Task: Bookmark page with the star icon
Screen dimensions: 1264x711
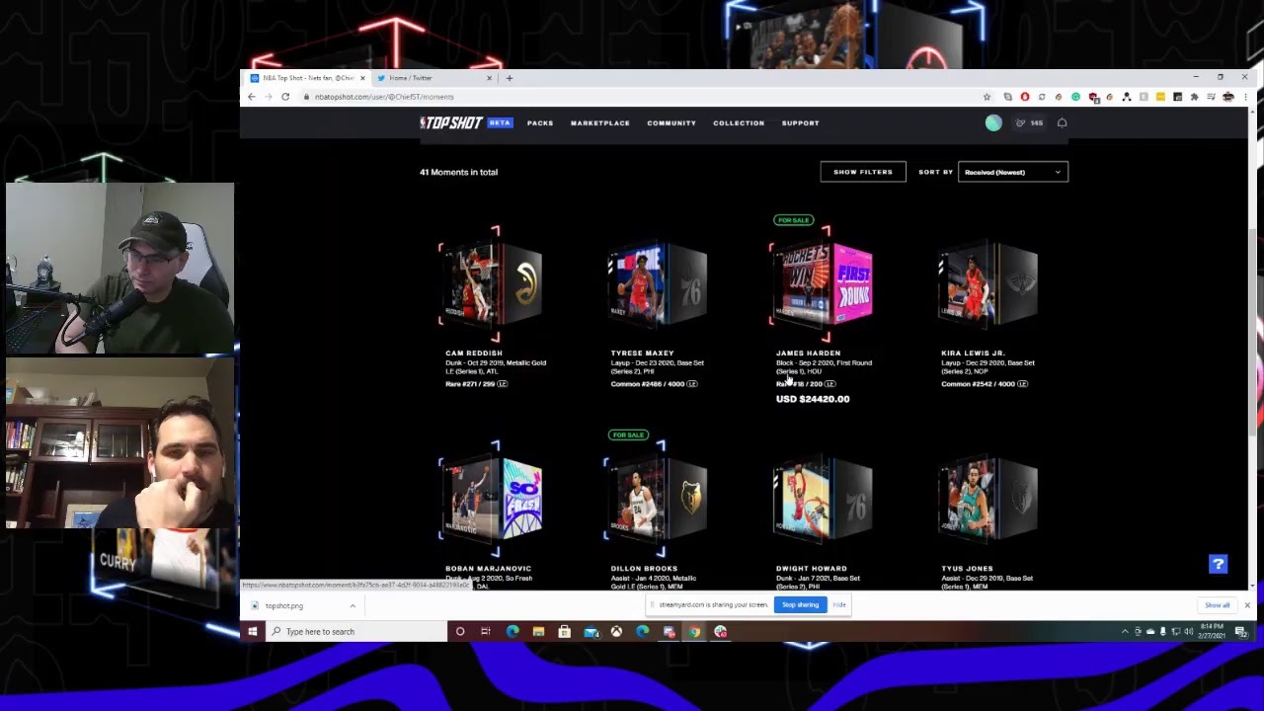Action: (987, 97)
